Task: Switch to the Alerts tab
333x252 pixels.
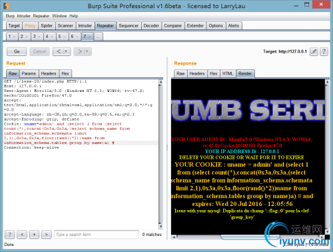Action: (234, 26)
